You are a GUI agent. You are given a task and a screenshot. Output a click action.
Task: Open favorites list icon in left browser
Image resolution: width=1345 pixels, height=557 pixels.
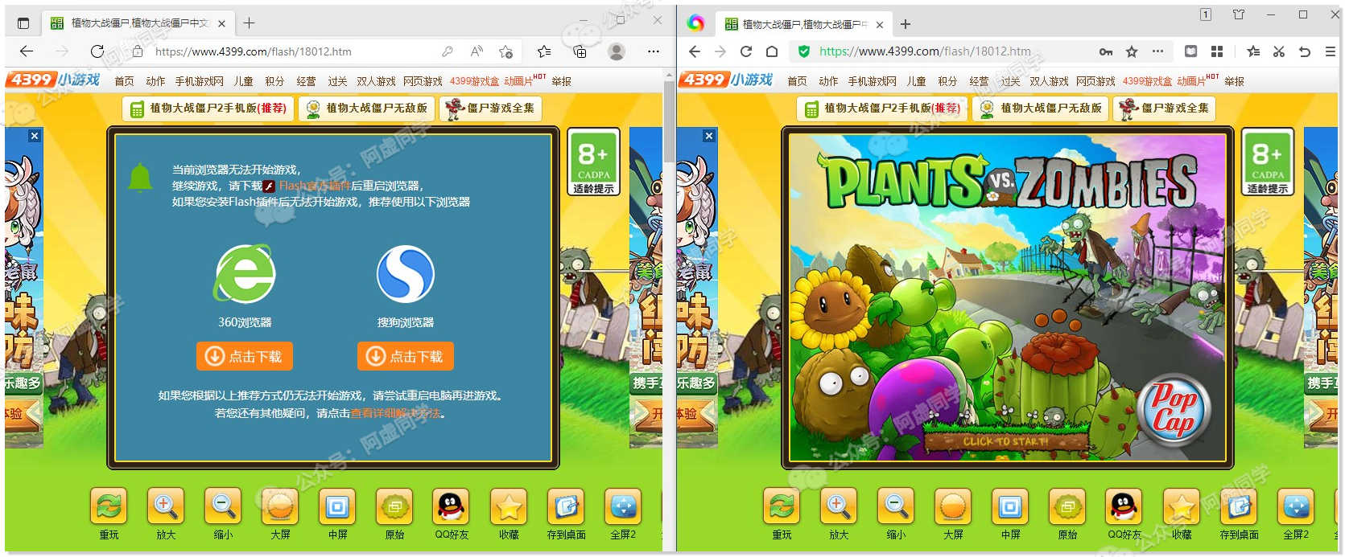(544, 51)
